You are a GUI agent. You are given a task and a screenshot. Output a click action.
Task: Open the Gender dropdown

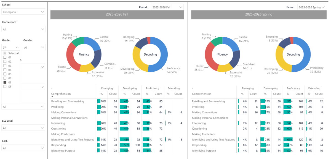[34, 48]
